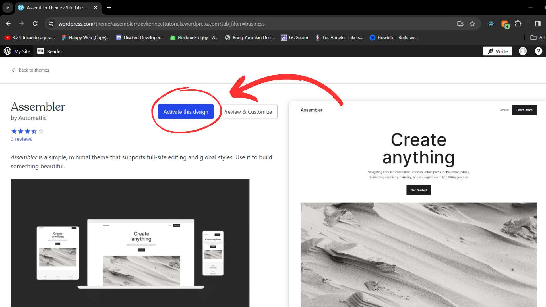Click the browser back arrow
The image size is (546, 307).
8,24
